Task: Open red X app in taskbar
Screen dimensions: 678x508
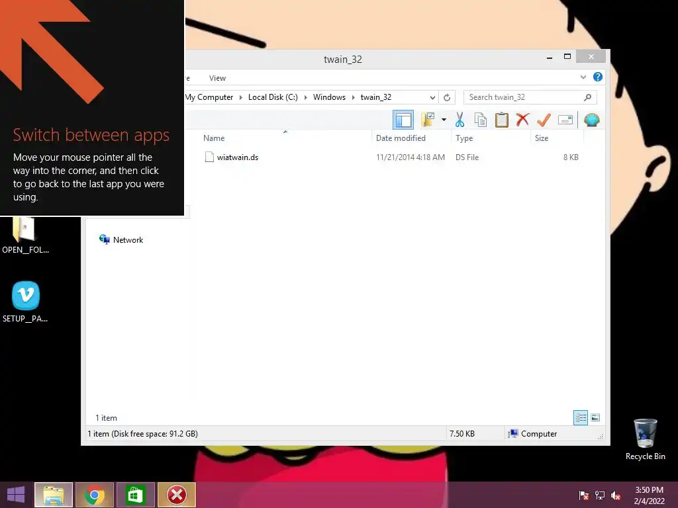Action: (176, 495)
